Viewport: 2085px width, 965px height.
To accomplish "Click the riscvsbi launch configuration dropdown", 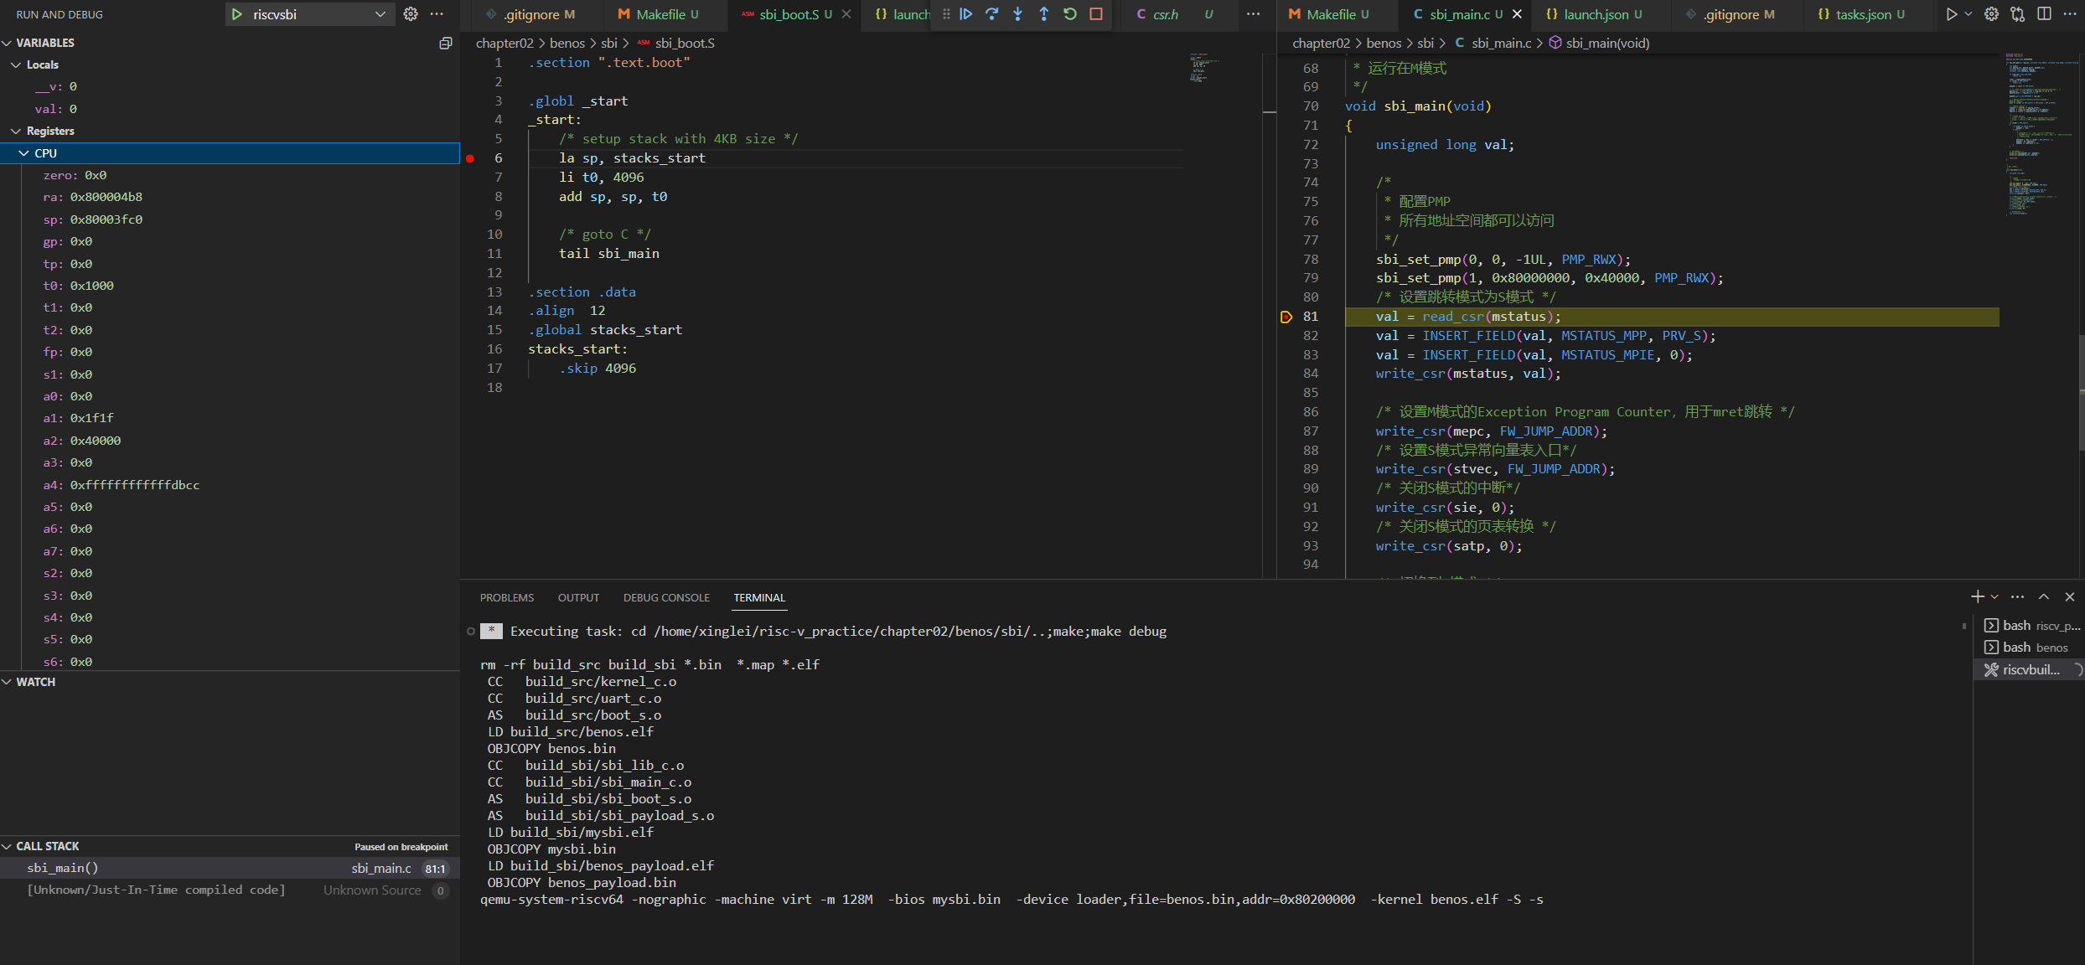I will 308,14.
